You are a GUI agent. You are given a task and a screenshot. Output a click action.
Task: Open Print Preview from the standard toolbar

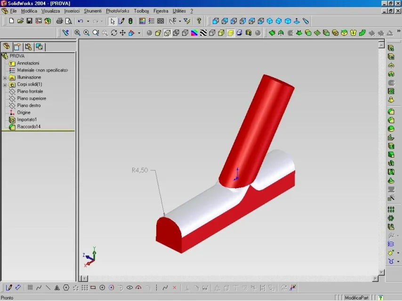pos(68,21)
